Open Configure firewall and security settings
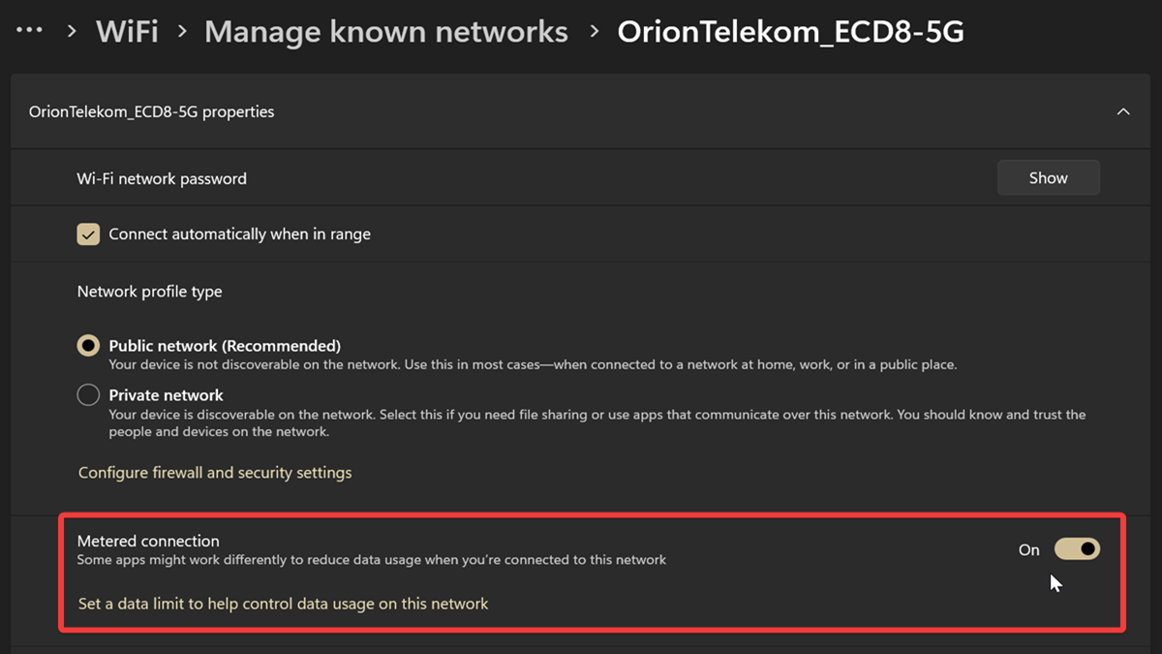The width and height of the screenshot is (1162, 654). point(215,473)
